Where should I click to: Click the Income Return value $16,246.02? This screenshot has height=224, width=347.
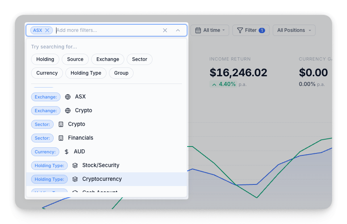click(x=238, y=73)
